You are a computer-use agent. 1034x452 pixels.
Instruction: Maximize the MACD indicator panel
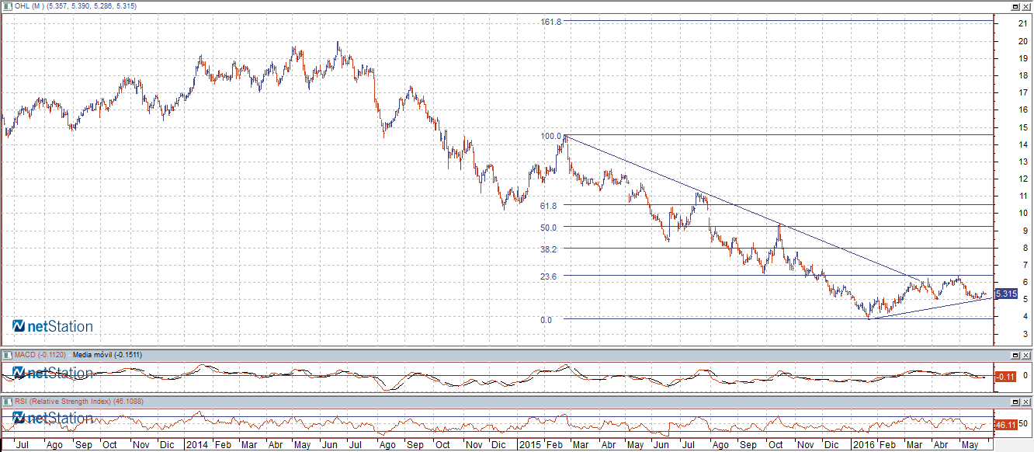pyautogui.click(x=1015, y=355)
